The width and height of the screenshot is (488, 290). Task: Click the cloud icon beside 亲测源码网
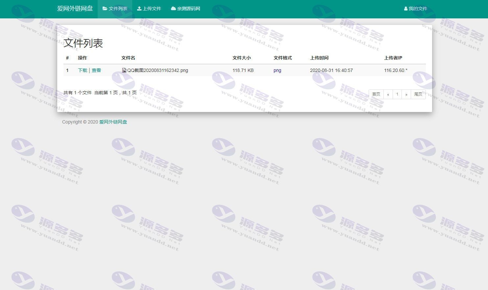click(x=173, y=9)
